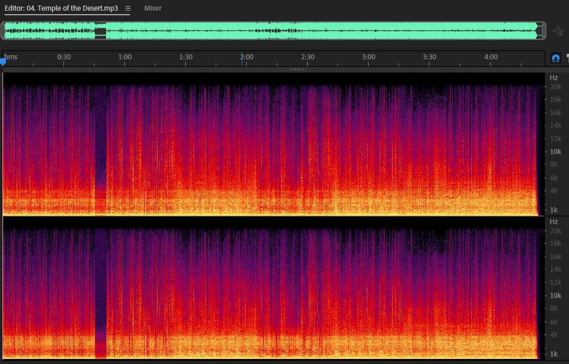Screen dimensions: 569x364
Task: Click 6k on the lower channel frequency scale
Action: coord(554,321)
